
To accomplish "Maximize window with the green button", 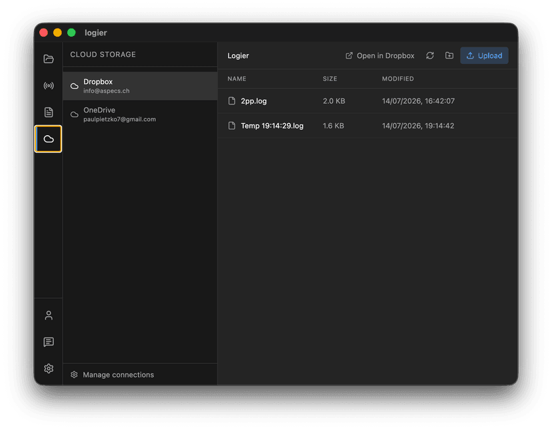I will coord(71,33).
